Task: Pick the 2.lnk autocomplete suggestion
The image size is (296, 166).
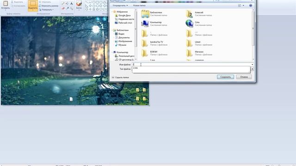Action: click(191, 68)
